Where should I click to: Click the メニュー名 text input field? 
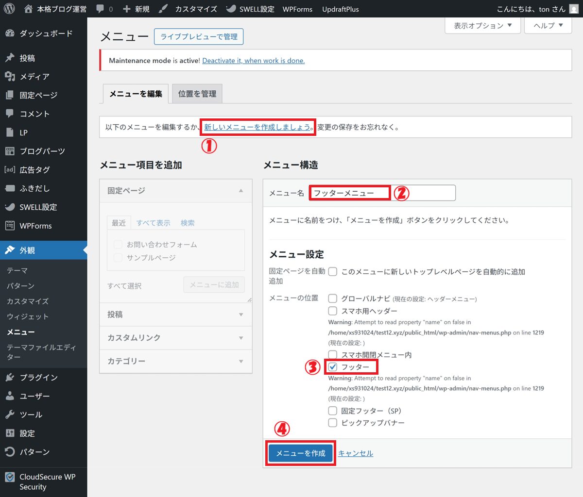(382, 193)
